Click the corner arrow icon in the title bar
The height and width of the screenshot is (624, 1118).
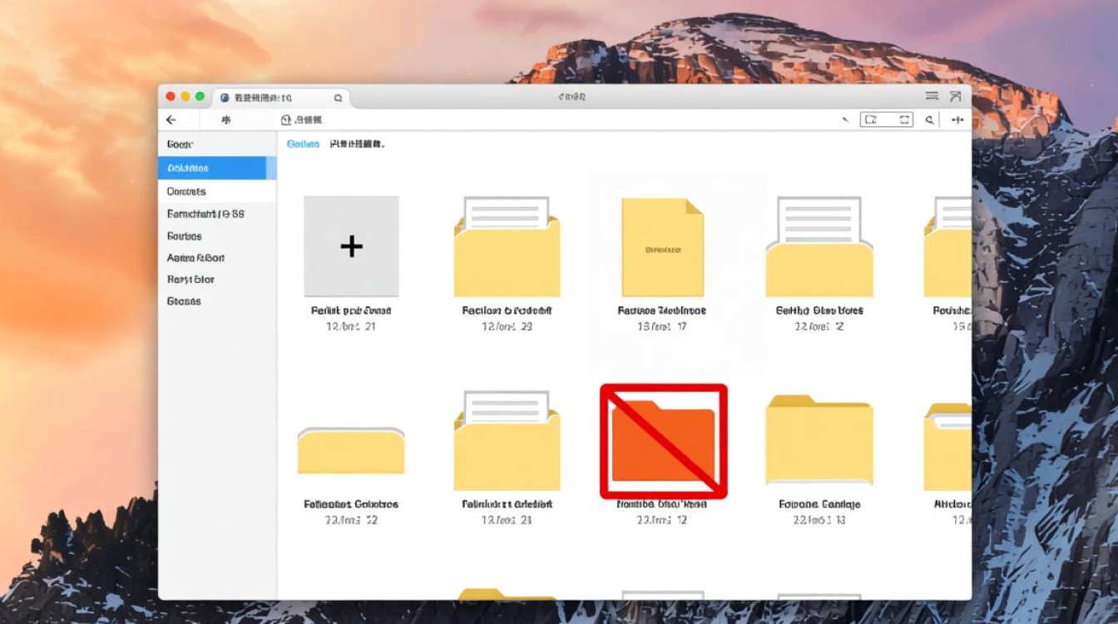pos(955,97)
